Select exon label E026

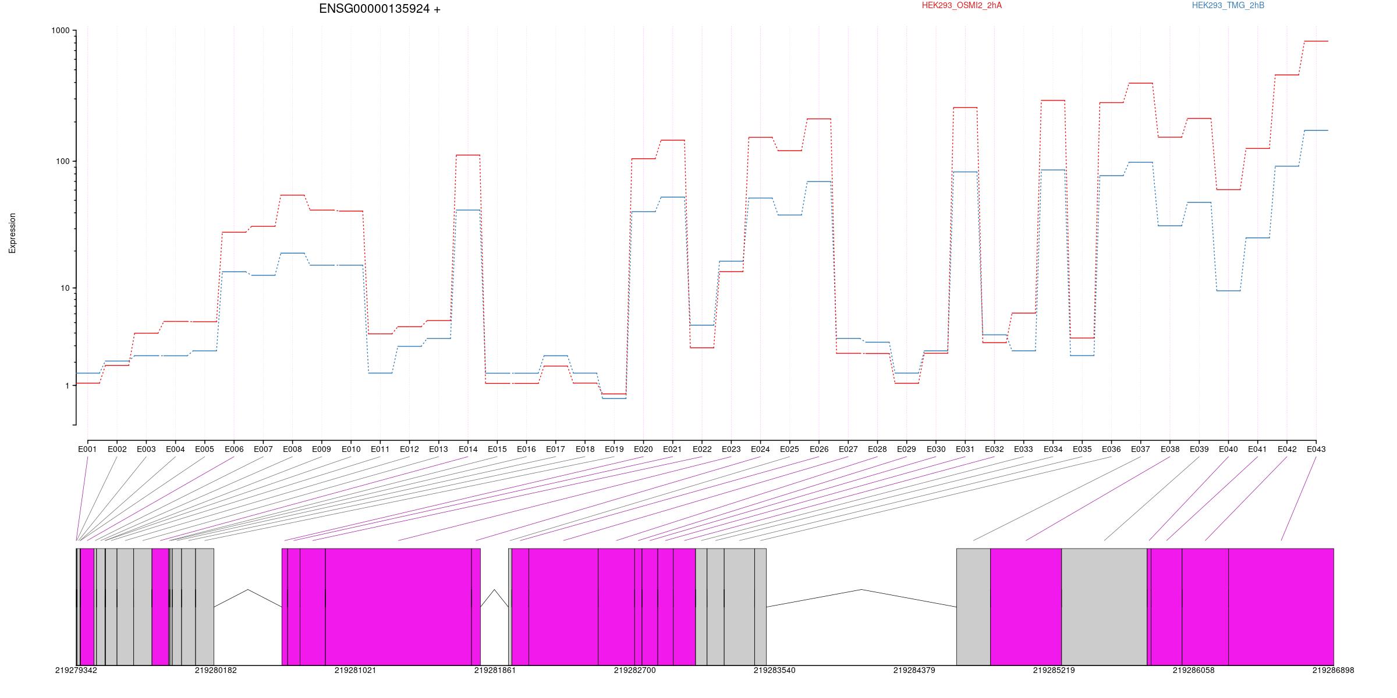819,449
